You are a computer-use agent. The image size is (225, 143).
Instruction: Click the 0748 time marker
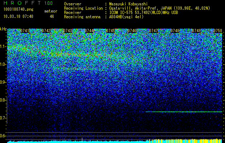pos(175,31)
